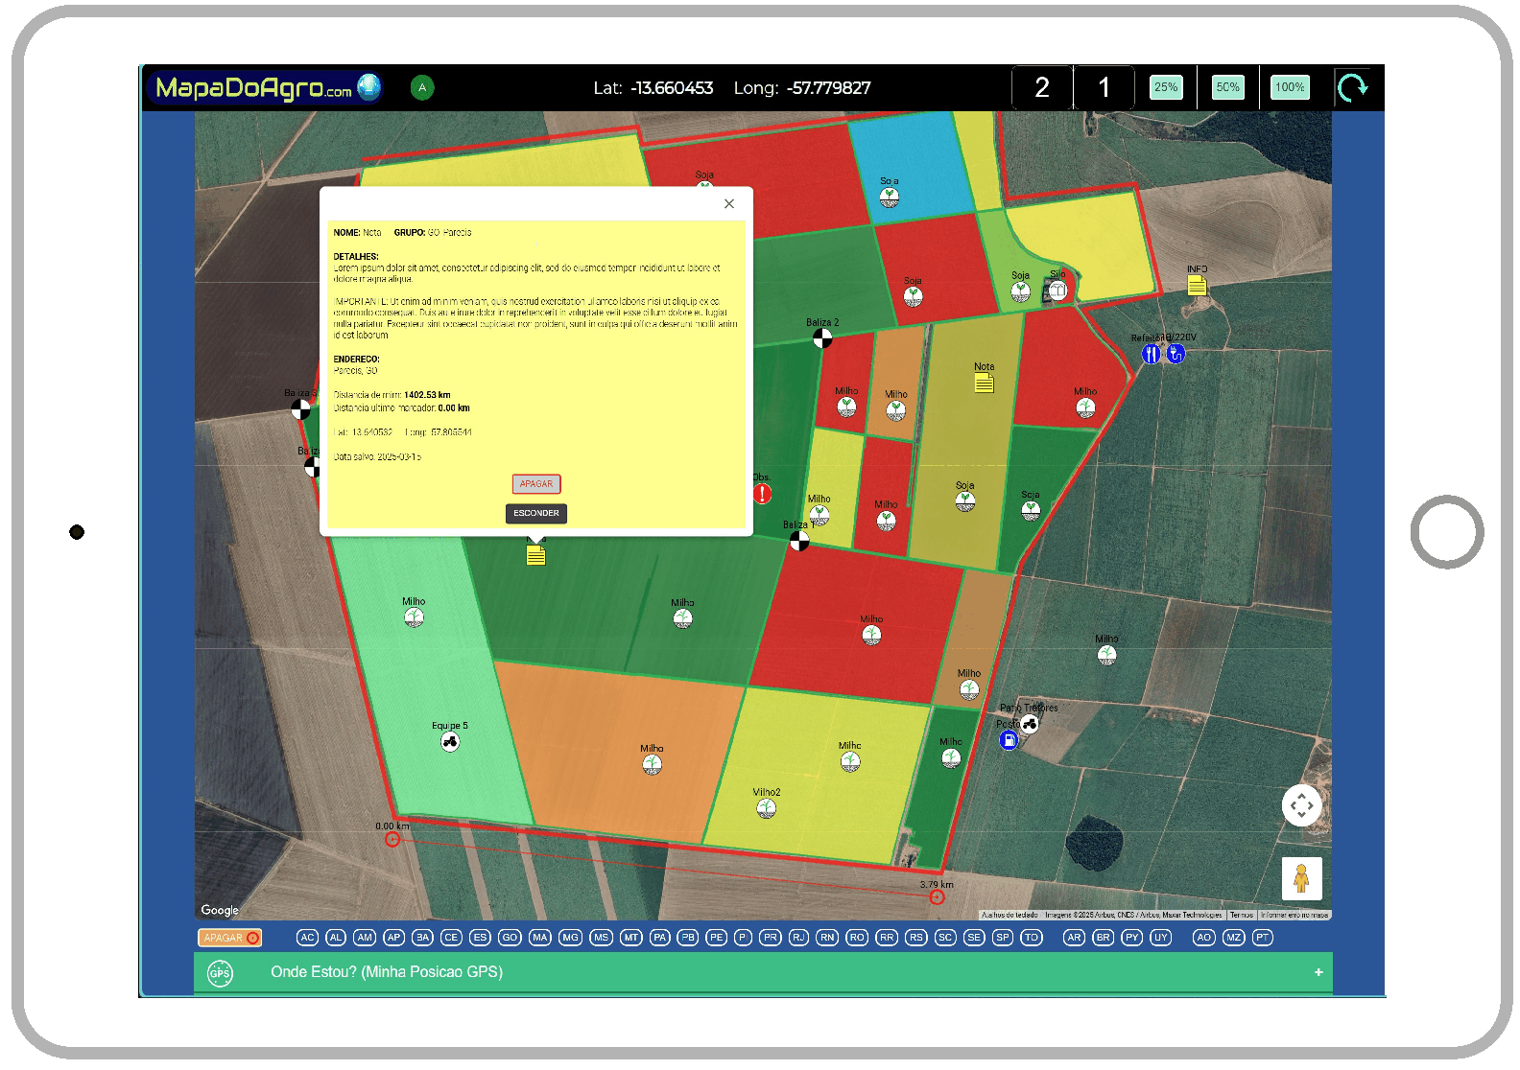Viewport: 1520px width, 1070px height.
Task: Close the note details popup
Action: pyautogui.click(x=729, y=203)
